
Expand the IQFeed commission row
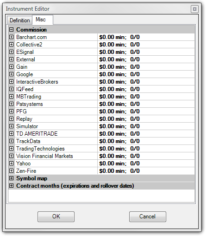point(11,89)
